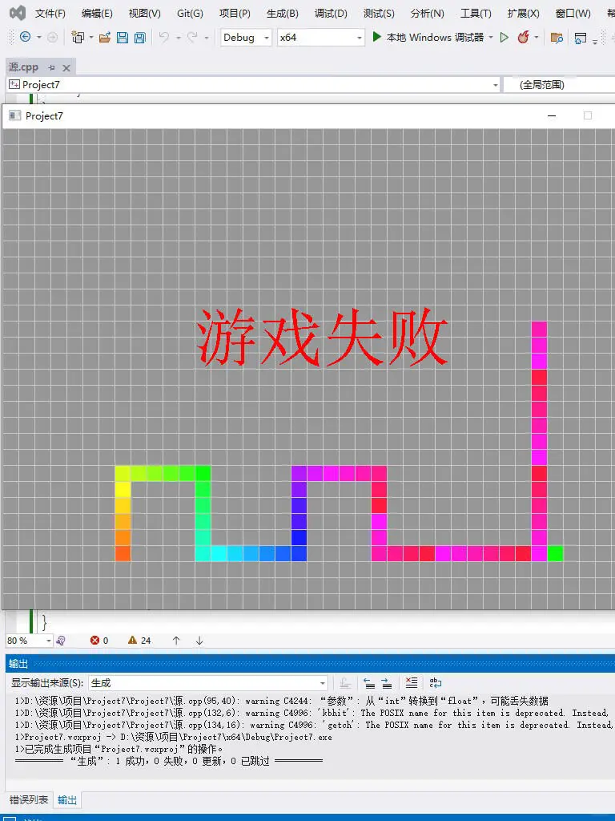Open the Project7 scope dropdown
Screen dimensions: 615x821
253,85
